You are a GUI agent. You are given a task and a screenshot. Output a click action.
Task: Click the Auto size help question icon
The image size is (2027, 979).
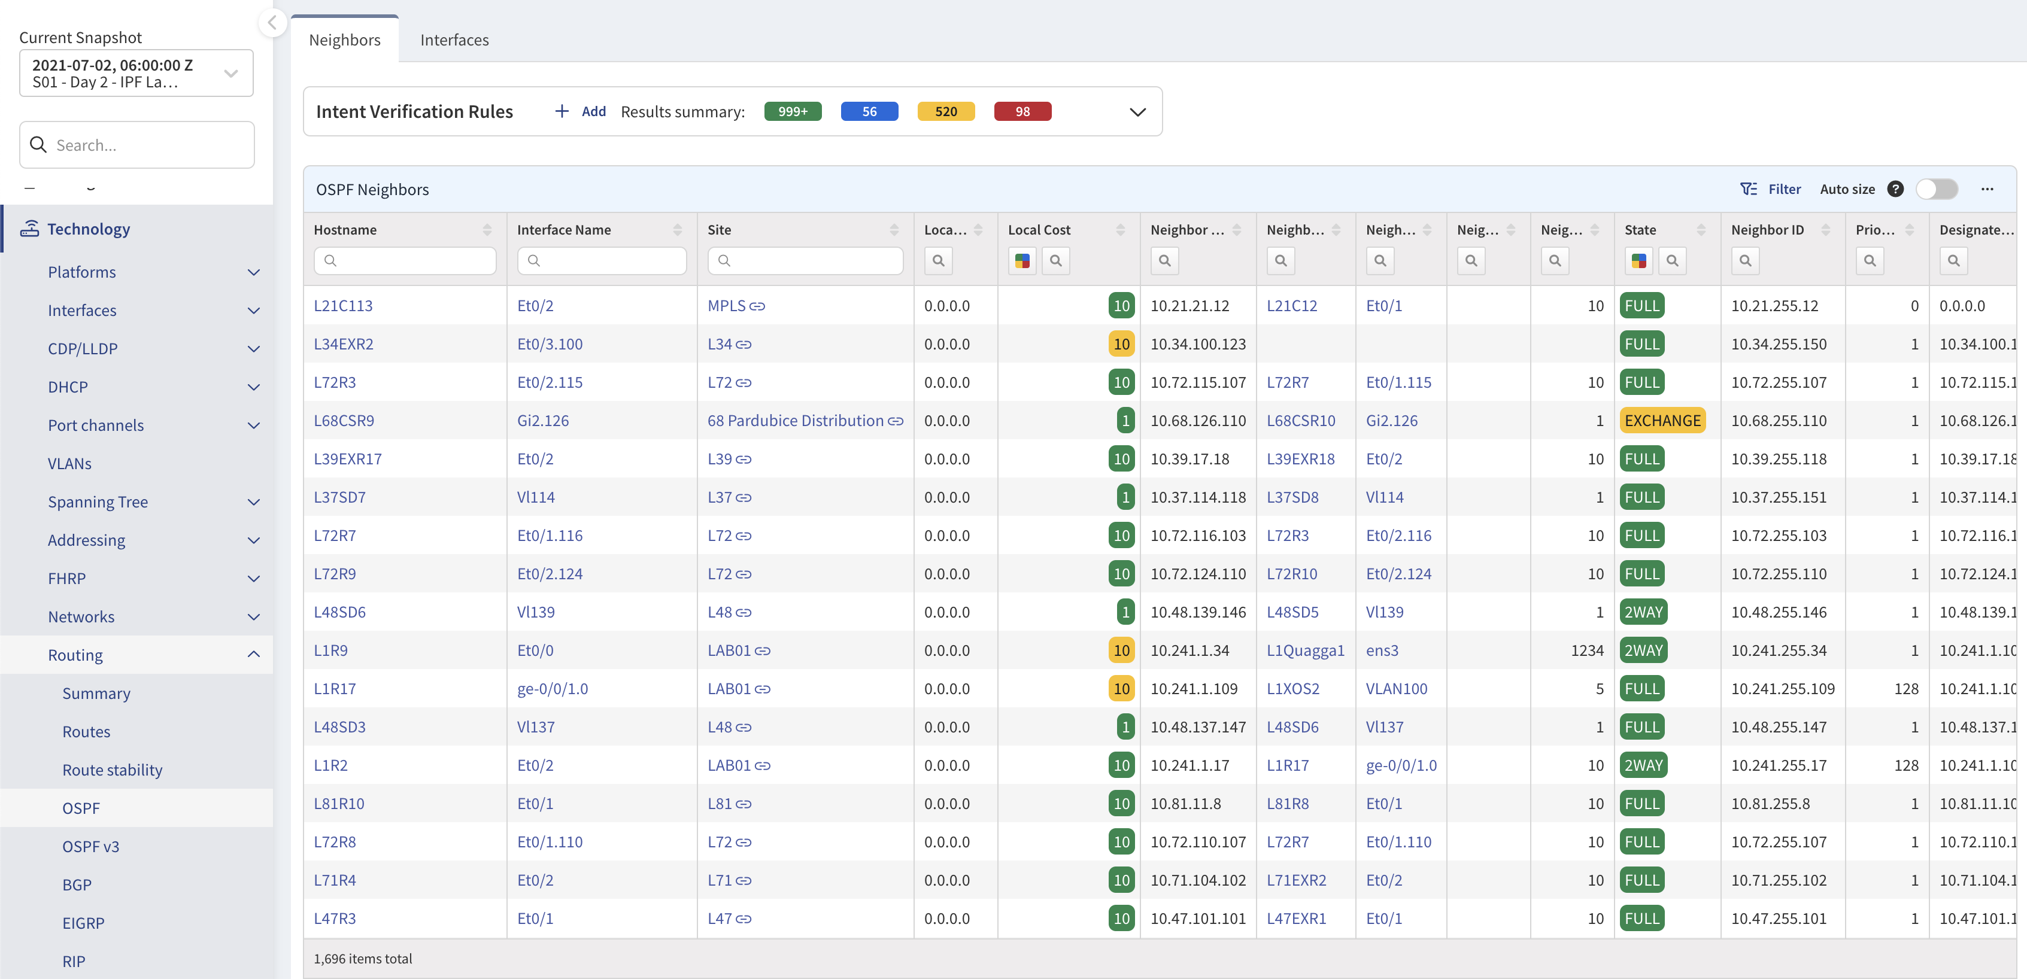coord(1895,188)
